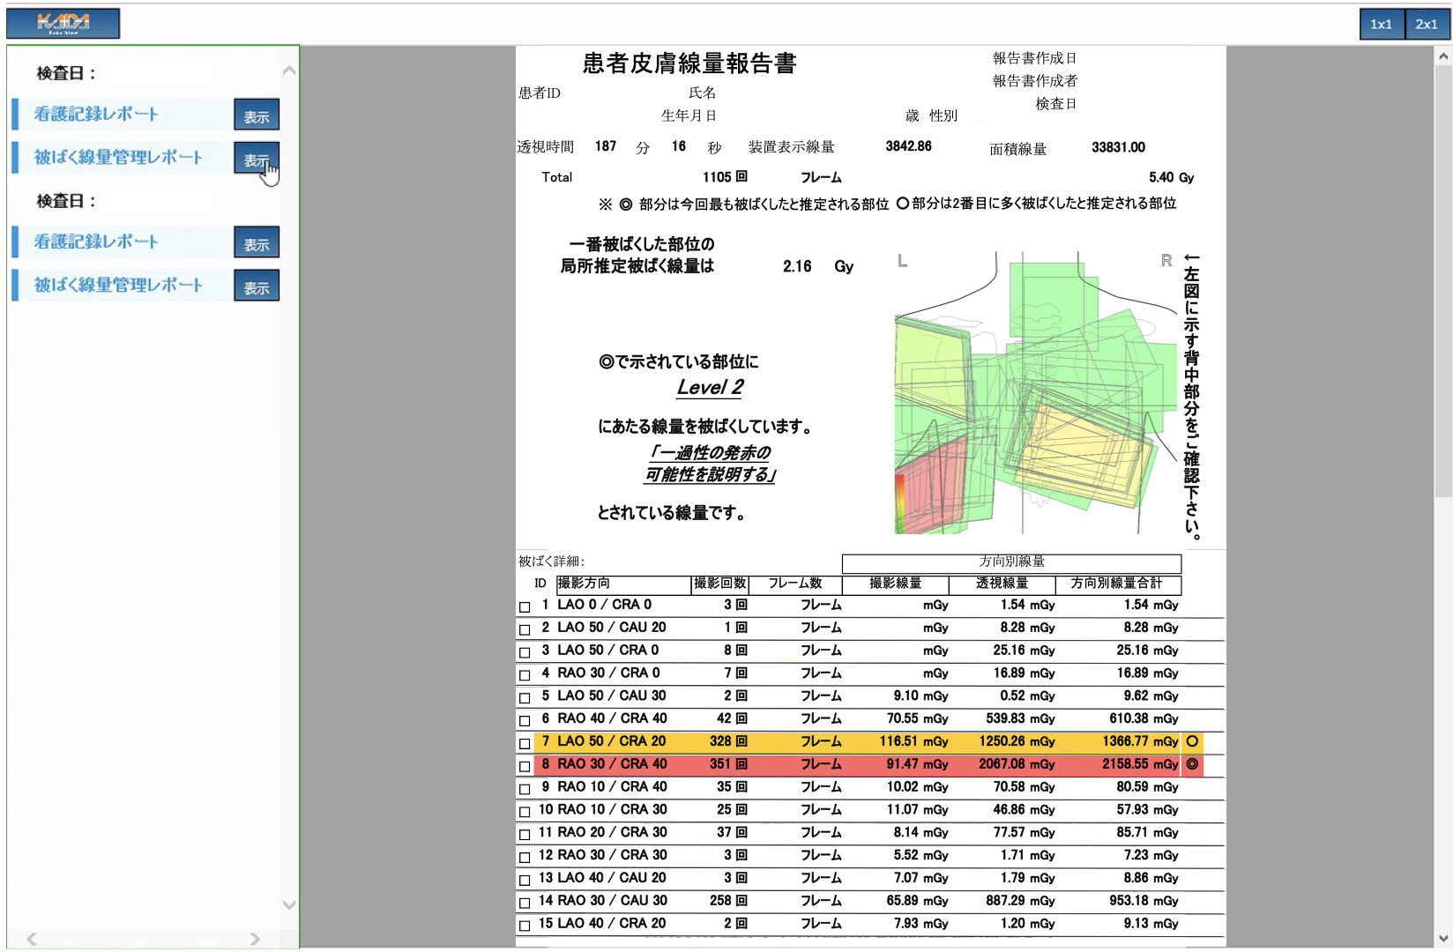
Task: Tick checkbox for red row 8 RAO 30 / CRA 40
Action: (525, 766)
